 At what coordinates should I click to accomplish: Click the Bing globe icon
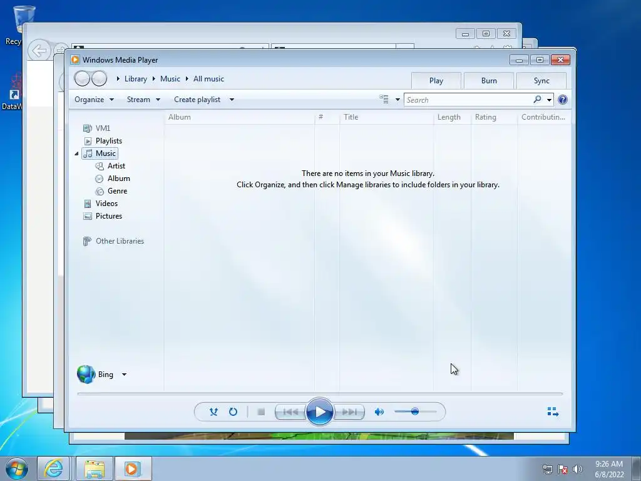(86, 375)
